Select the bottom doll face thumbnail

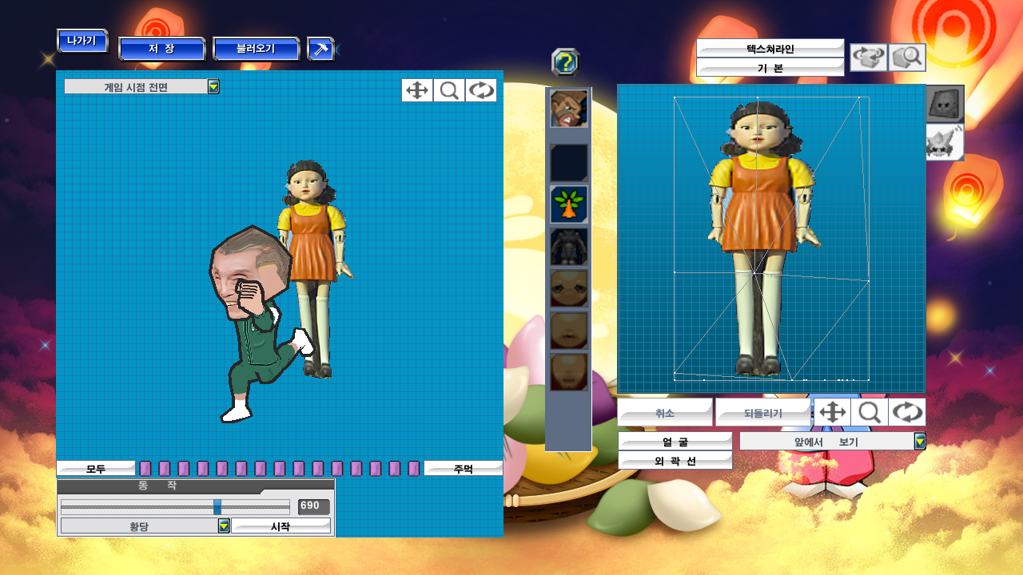coord(568,372)
